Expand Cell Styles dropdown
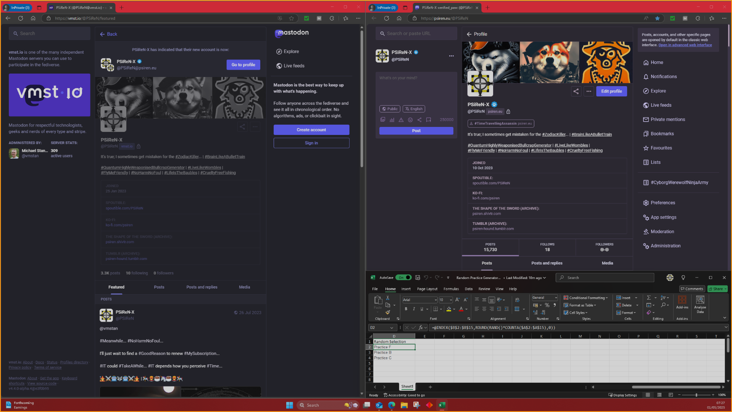Screen dimensions: 732x412 pyautogui.click(x=576, y=313)
